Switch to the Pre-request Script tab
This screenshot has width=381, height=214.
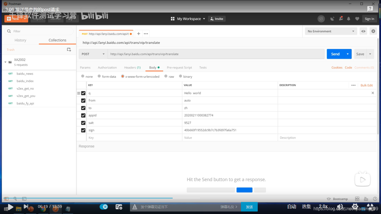click(x=179, y=67)
